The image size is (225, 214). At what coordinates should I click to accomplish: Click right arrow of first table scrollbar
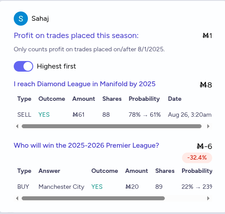tap(208, 126)
